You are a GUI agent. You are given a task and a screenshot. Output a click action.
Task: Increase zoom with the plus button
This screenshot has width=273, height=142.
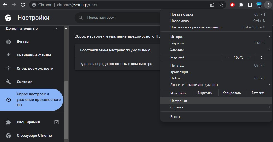tap(249, 58)
